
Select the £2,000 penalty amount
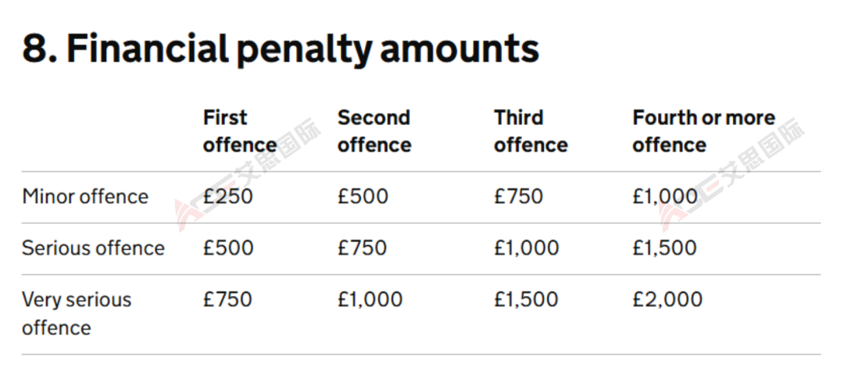tap(667, 299)
